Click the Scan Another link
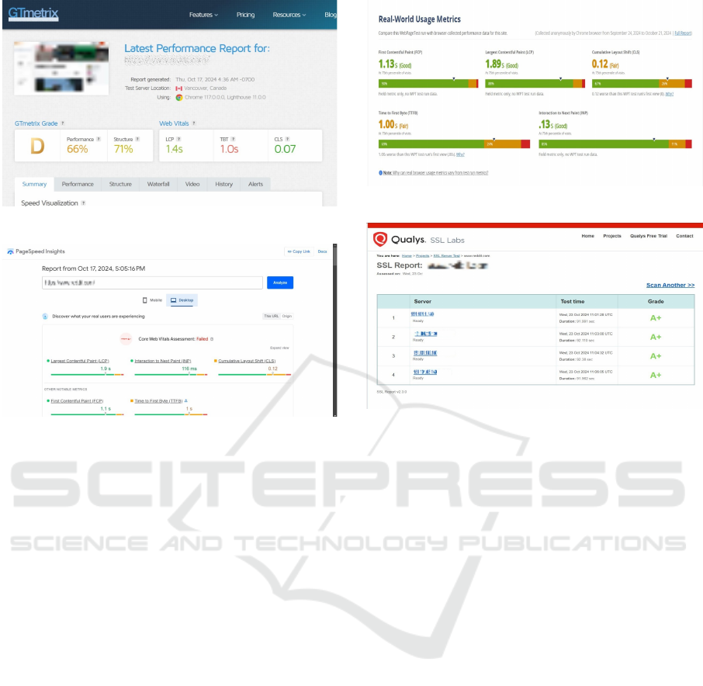This screenshot has width=703, height=686. [670, 285]
